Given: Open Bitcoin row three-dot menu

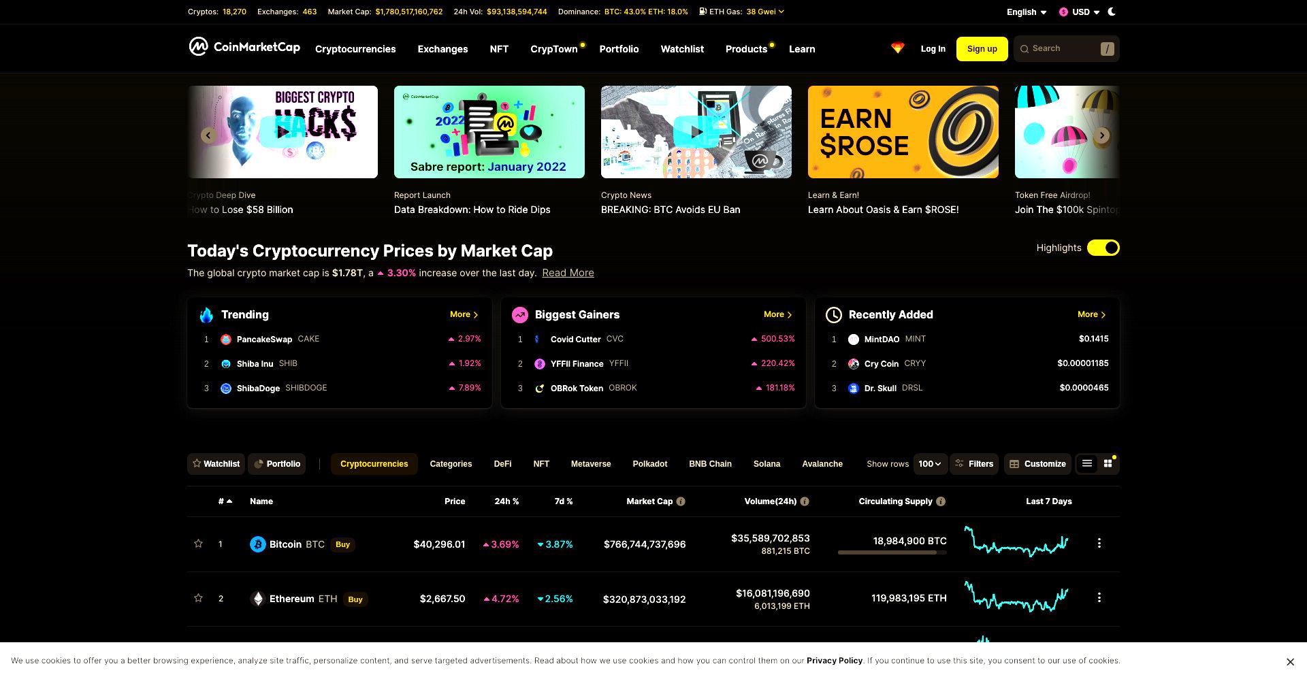Looking at the screenshot, I should pos(1099,543).
